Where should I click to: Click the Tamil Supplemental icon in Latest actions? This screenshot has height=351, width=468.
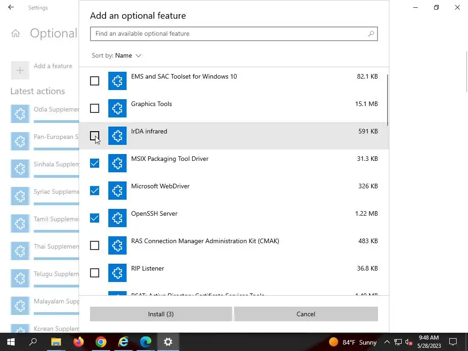point(20,223)
